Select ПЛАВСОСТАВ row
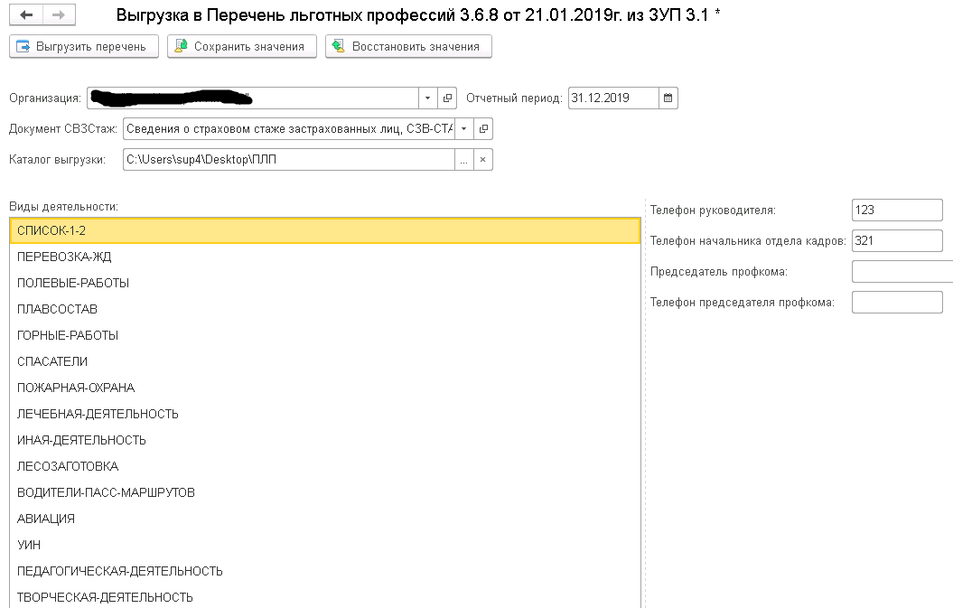 click(325, 310)
